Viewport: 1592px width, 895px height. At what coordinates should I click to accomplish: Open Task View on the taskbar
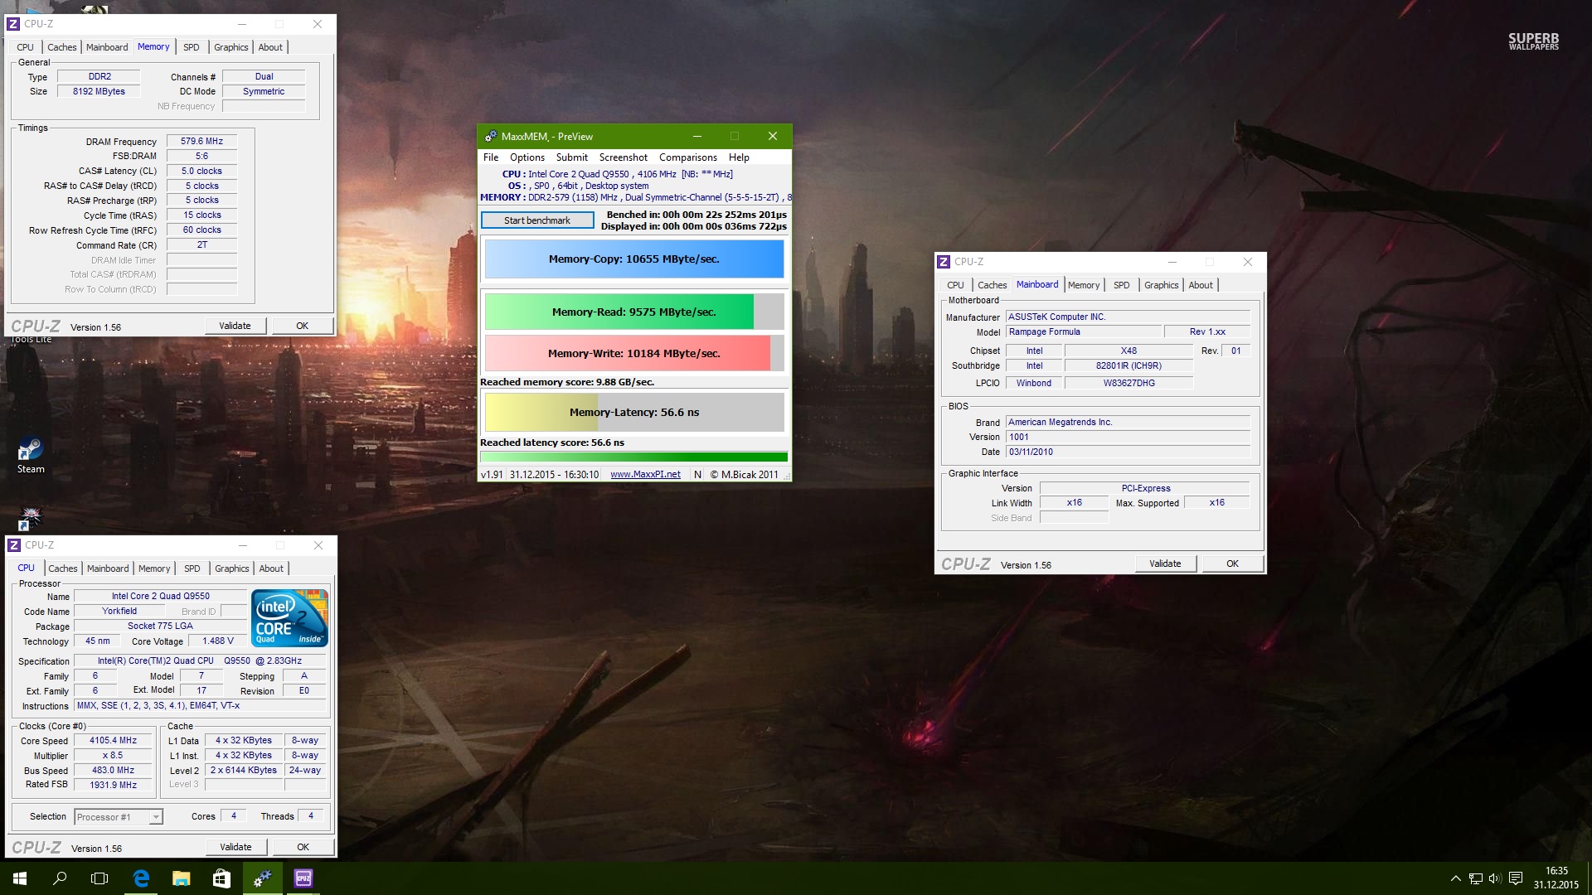coord(99,878)
